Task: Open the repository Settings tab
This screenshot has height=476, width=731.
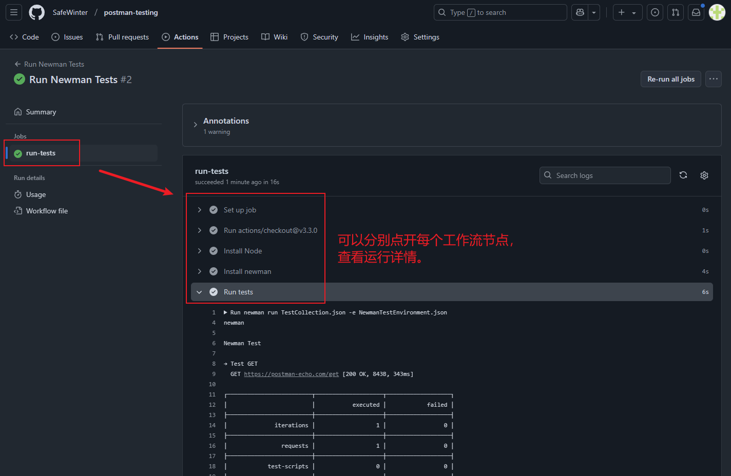Action: click(x=420, y=37)
